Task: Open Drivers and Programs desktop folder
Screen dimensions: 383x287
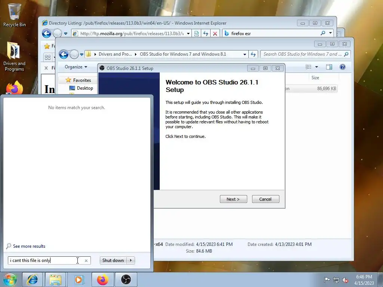Action: (x=14, y=57)
